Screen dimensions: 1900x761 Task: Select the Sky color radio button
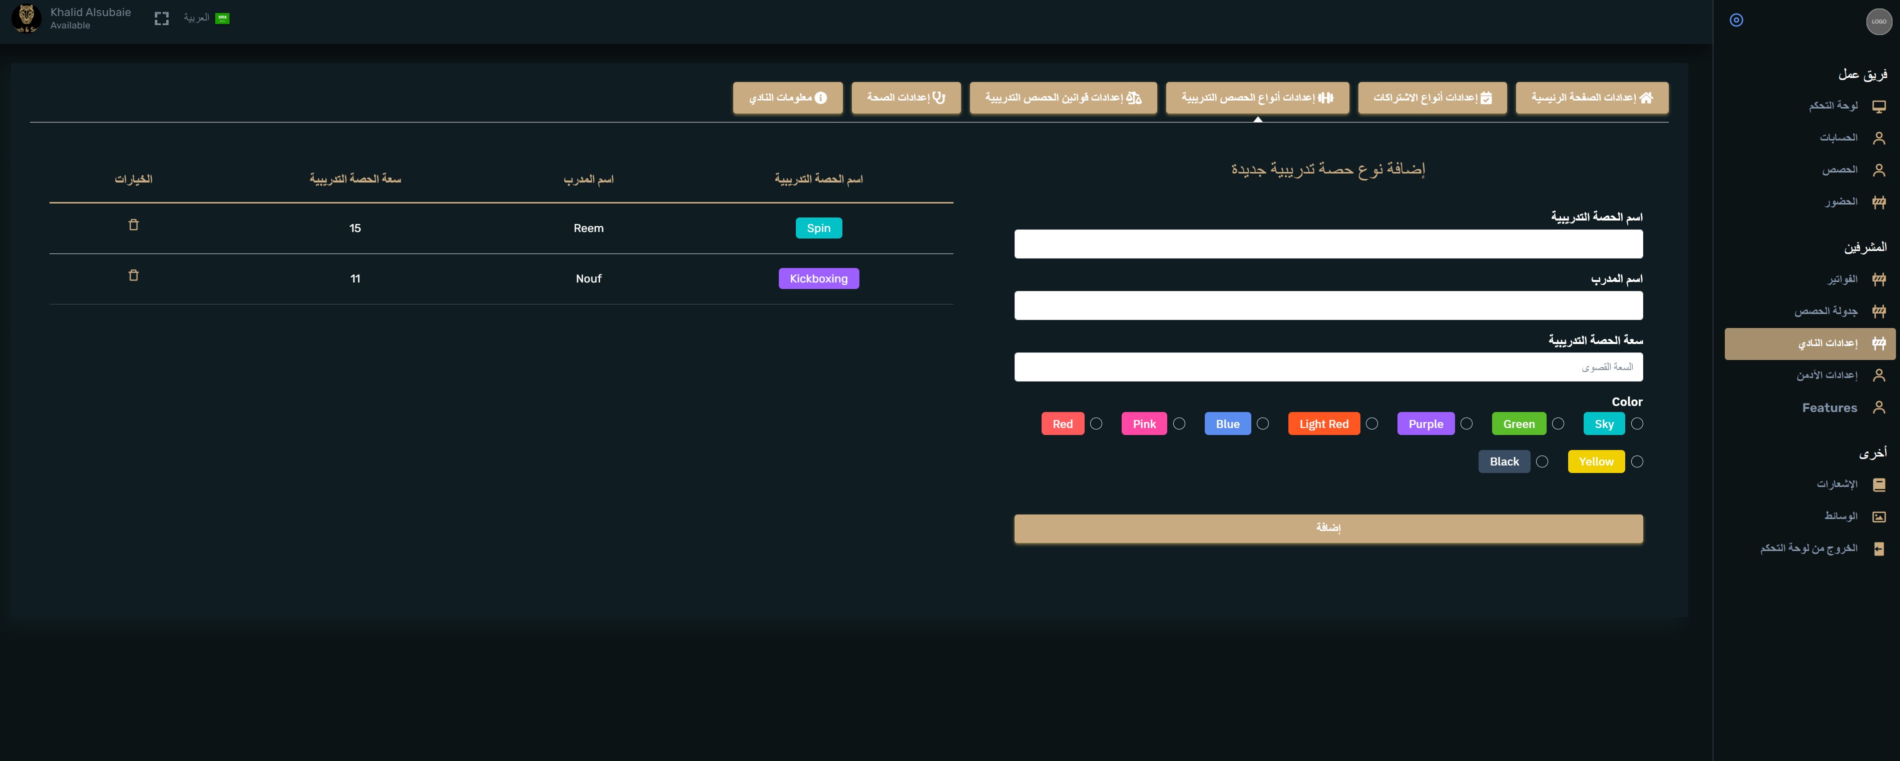point(1637,423)
